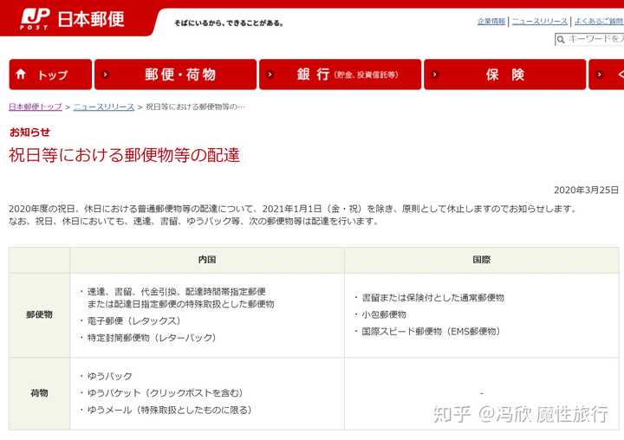Click the 郵便物 row header
This screenshot has height=440, width=624.
(39, 314)
